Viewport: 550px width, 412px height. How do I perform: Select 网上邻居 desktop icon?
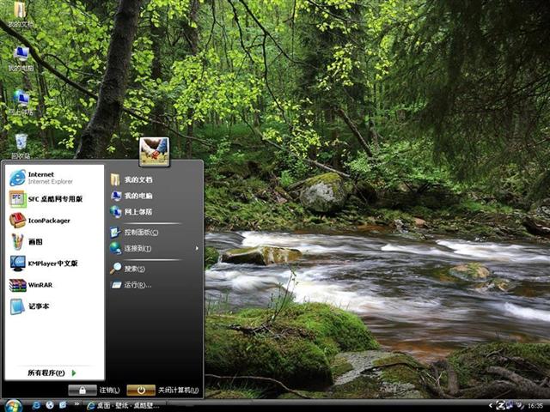pos(21,103)
